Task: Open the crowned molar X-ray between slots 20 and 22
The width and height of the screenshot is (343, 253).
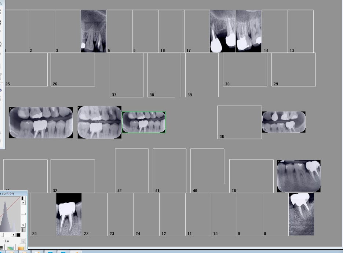Action: tap(69, 214)
